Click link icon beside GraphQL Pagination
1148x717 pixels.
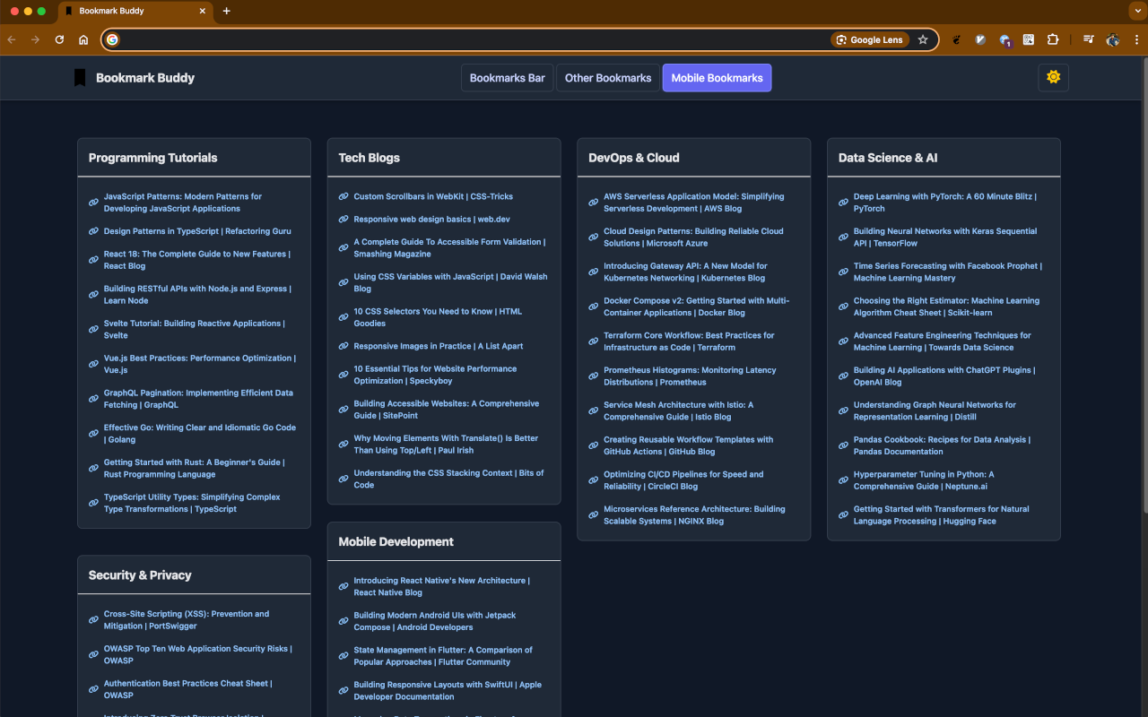pos(93,399)
